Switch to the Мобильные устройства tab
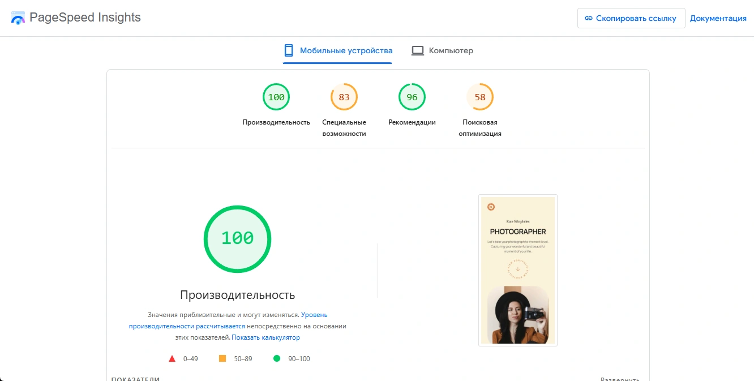Screen dimensions: 754x381 [x=337, y=50]
